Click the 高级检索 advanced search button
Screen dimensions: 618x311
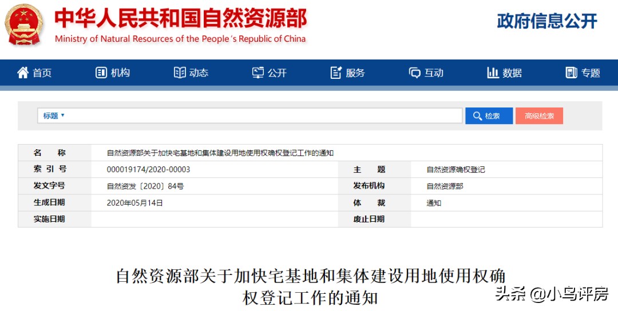click(x=539, y=115)
